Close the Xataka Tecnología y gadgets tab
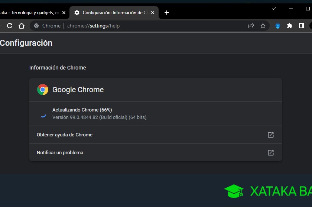 [x=64, y=13]
